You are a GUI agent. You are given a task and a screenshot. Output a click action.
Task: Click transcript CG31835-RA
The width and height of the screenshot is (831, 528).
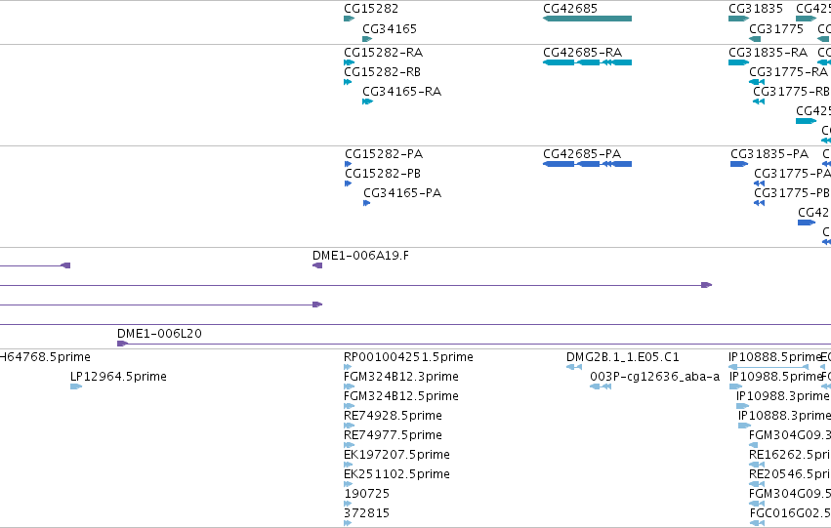739,62
